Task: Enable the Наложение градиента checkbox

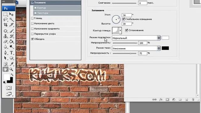Action: point(32,29)
